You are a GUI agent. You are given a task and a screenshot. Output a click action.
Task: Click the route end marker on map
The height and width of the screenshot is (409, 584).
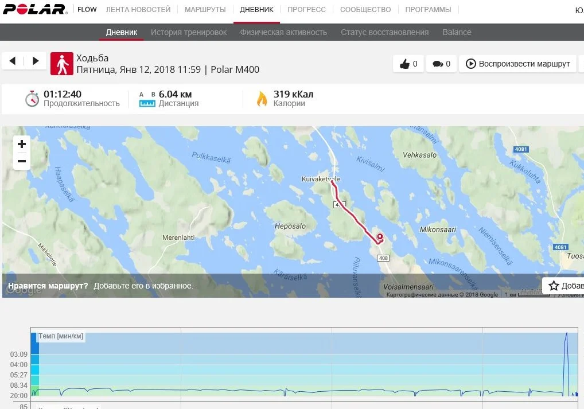[380, 236]
